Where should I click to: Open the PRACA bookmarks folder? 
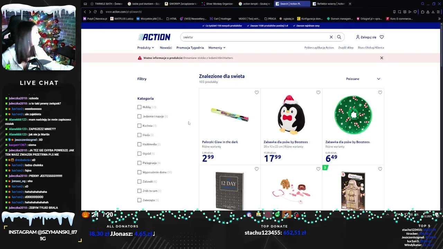270,19
